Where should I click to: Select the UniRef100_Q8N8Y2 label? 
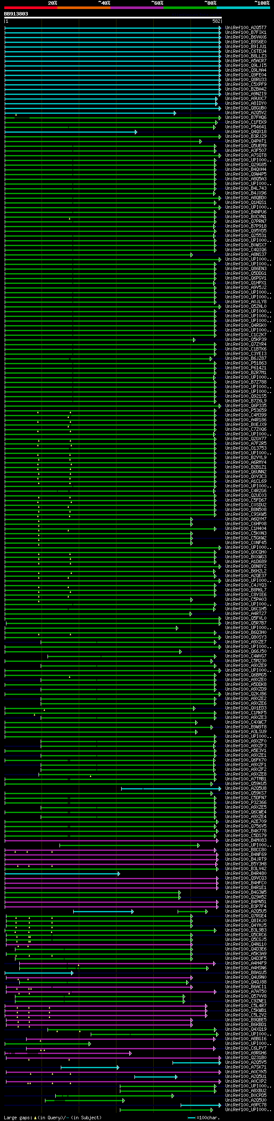click(246, 567)
